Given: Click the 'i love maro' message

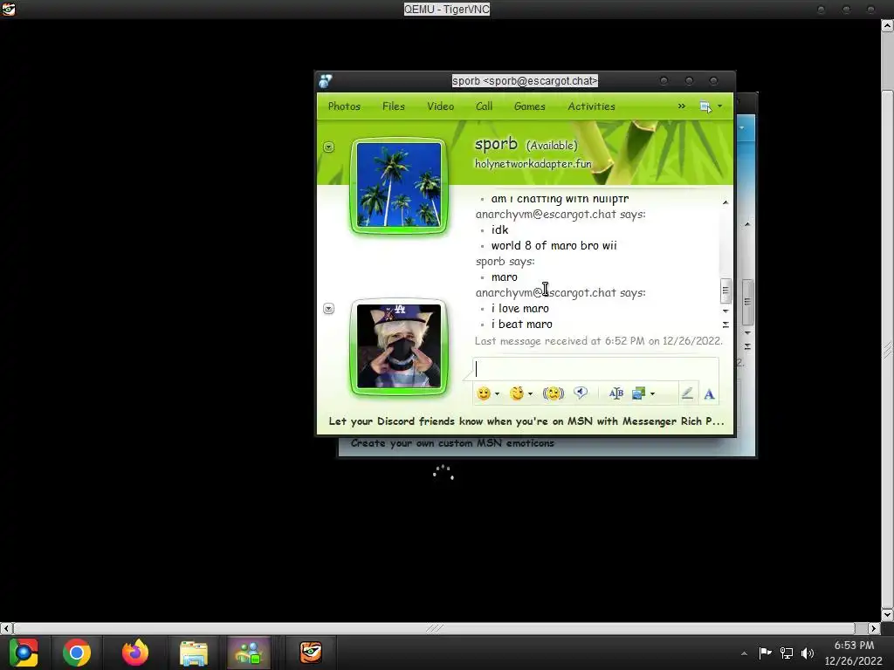Looking at the screenshot, I should point(520,308).
